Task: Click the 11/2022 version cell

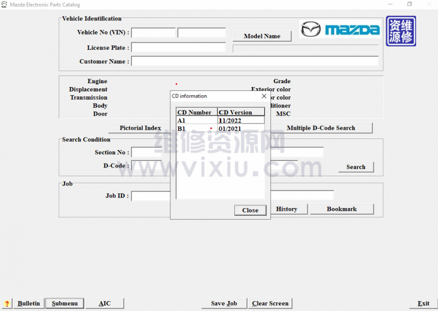Action: 241,120
